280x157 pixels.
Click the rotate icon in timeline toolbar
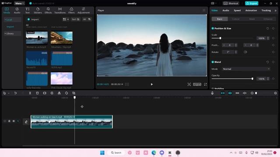pos(66,93)
